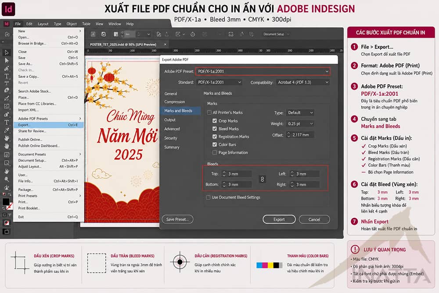The height and width of the screenshot is (293, 439).
Task: Switch to the Advanced tab
Action: [x=172, y=129]
